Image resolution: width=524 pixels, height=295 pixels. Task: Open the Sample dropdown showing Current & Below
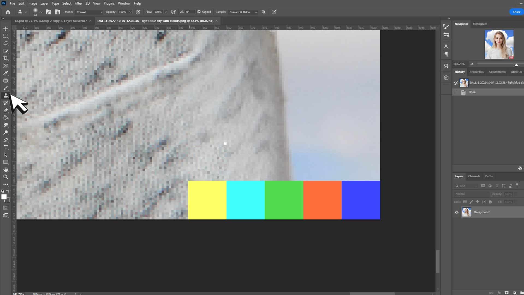click(242, 12)
